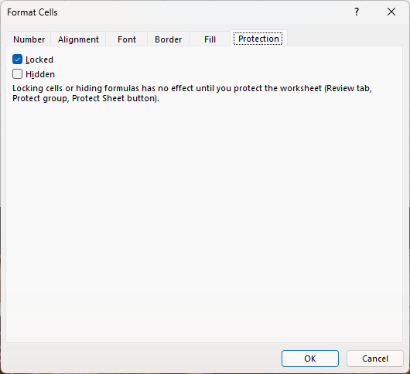Go to the Font tab

coord(127,39)
